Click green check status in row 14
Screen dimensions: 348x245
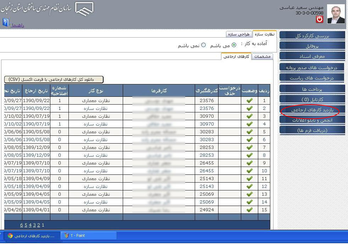tap(249, 202)
